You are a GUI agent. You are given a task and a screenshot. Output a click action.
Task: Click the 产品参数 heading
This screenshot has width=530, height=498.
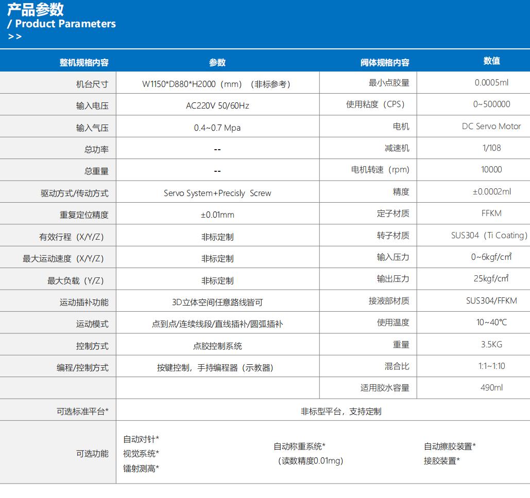click(x=36, y=9)
